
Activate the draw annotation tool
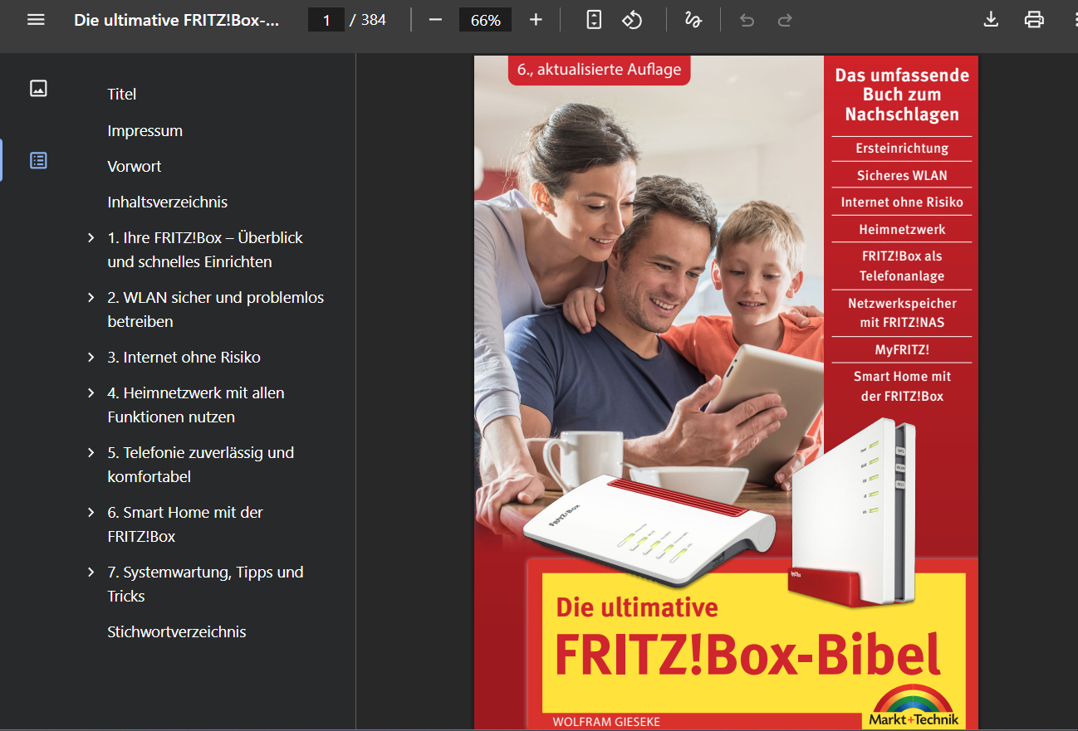coord(693,19)
